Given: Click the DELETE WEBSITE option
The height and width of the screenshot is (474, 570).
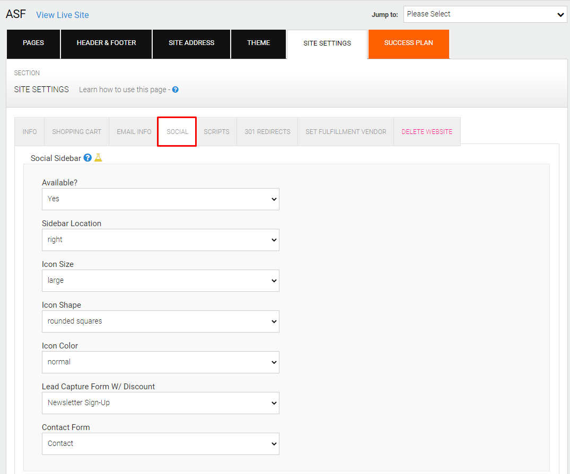Looking at the screenshot, I should tap(427, 131).
